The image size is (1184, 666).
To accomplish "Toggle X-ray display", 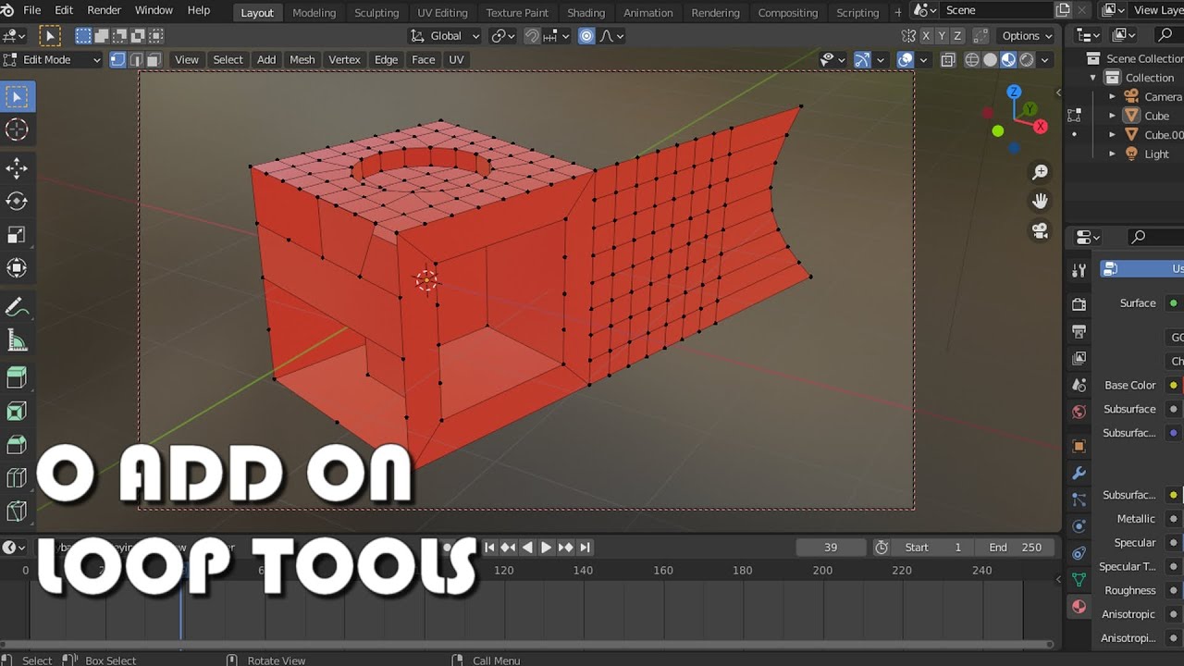I will click(x=948, y=59).
